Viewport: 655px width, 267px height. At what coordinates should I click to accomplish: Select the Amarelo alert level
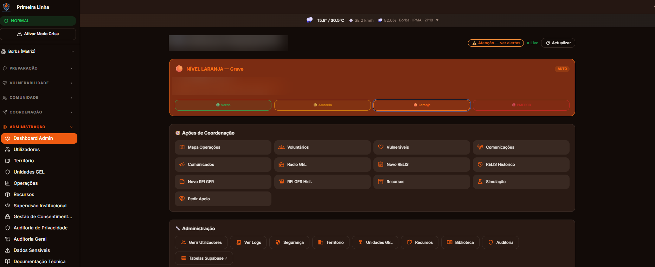click(x=322, y=105)
